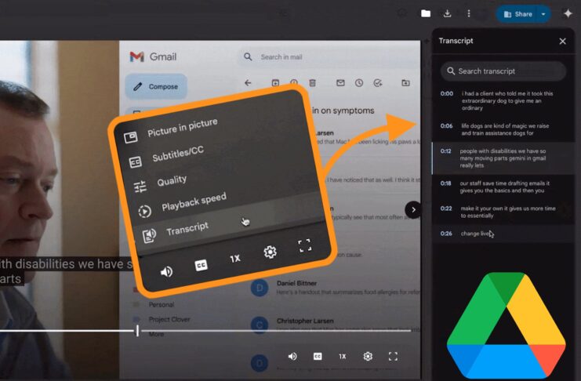Viewport: 581px width, 381px height.
Task: Click the Gmail logo
Action: tap(153, 56)
